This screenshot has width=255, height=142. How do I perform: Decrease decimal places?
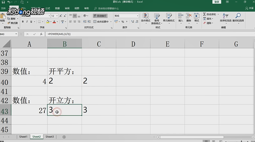point(137,21)
